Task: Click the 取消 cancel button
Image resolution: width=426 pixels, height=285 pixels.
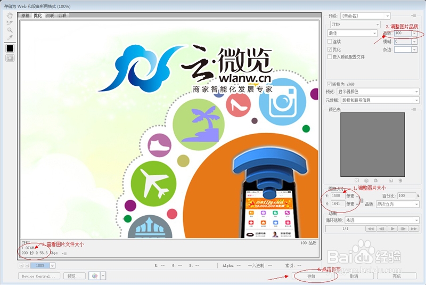Action: pos(354,276)
